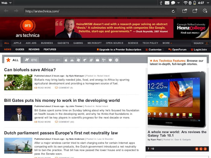Switch to the ETC tab
The width and height of the screenshot is (211, 158).
point(31,60)
